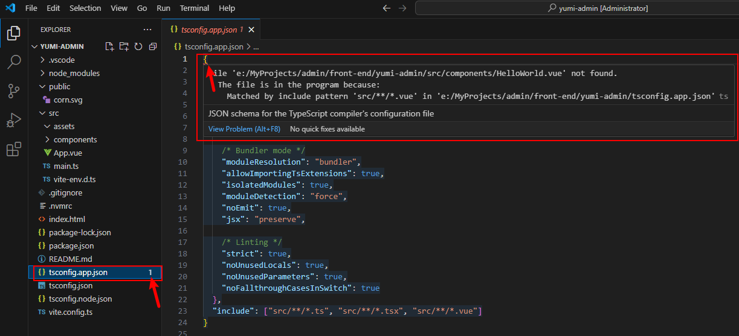Open package-lock.json file
The image size is (739, 336).
click(x=80, y=232)
